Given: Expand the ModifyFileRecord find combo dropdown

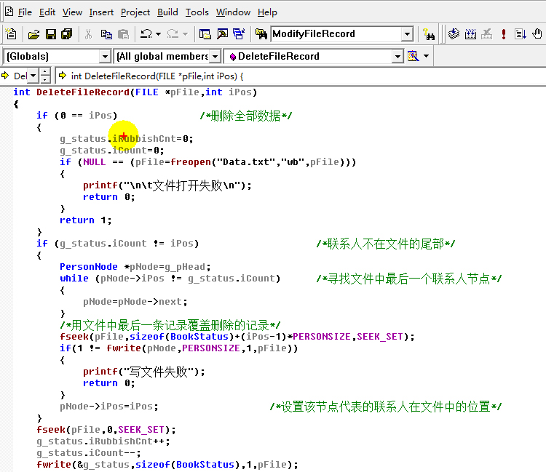Looking at the screenshot, I should [x=407, y=34].
